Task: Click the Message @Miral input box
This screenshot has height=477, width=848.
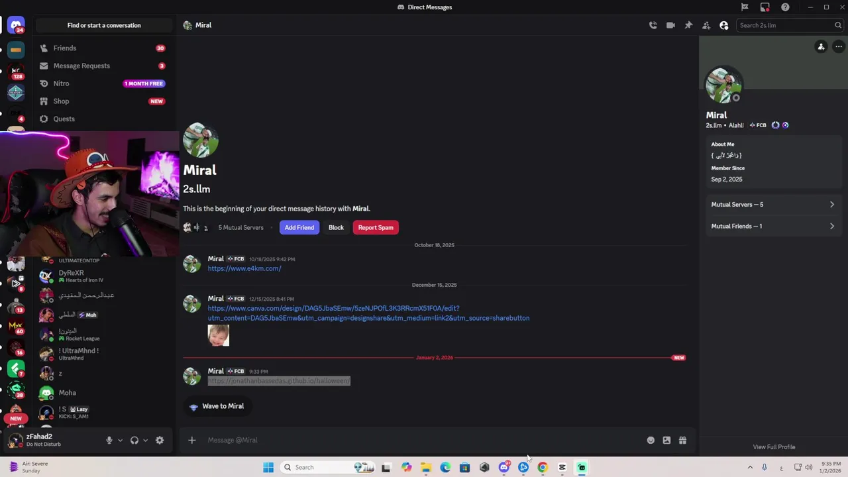Action: pos(424,440)
